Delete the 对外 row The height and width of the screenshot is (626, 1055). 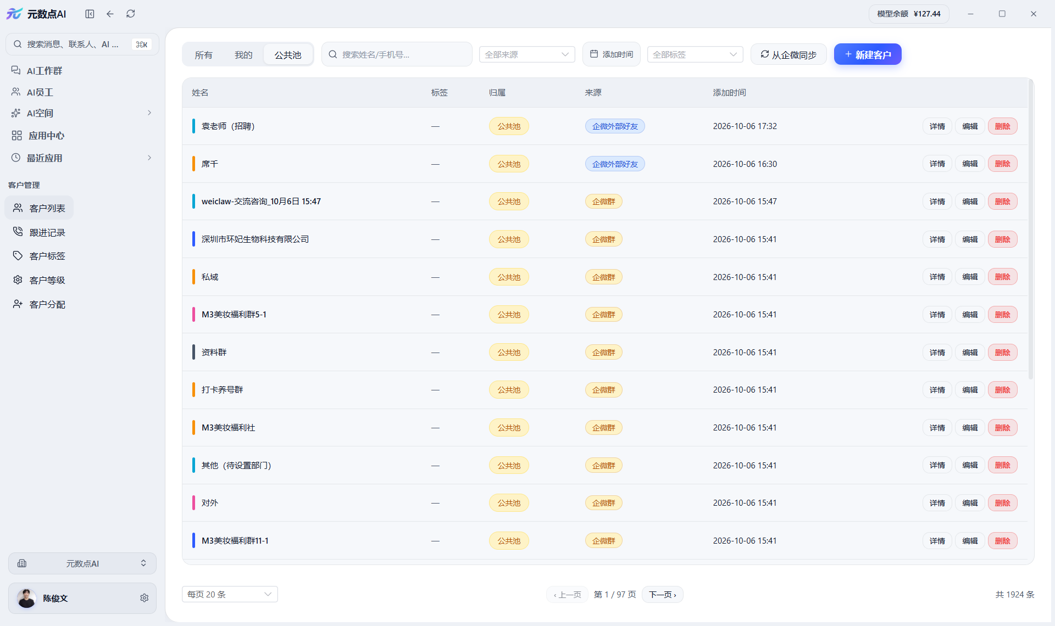tap(1002, 503)
